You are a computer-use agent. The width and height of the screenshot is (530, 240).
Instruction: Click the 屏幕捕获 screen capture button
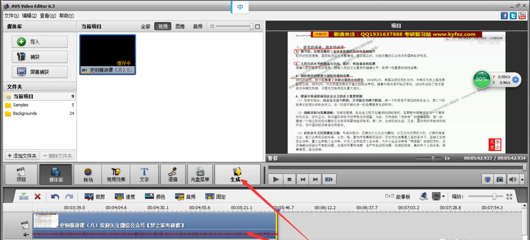click(40, 72)
